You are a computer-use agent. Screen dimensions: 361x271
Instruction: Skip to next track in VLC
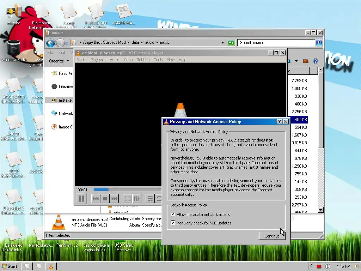tap(114, 198)
